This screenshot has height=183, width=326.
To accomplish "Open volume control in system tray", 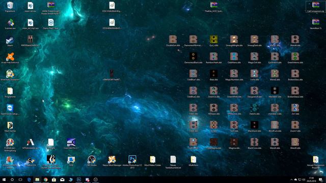I will [304, 179].
